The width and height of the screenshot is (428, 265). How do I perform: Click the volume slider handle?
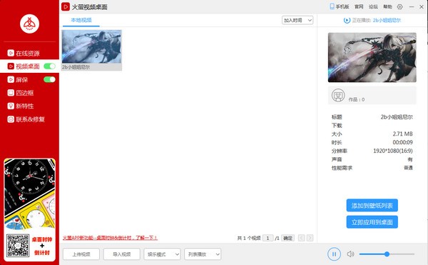point(387,254)
